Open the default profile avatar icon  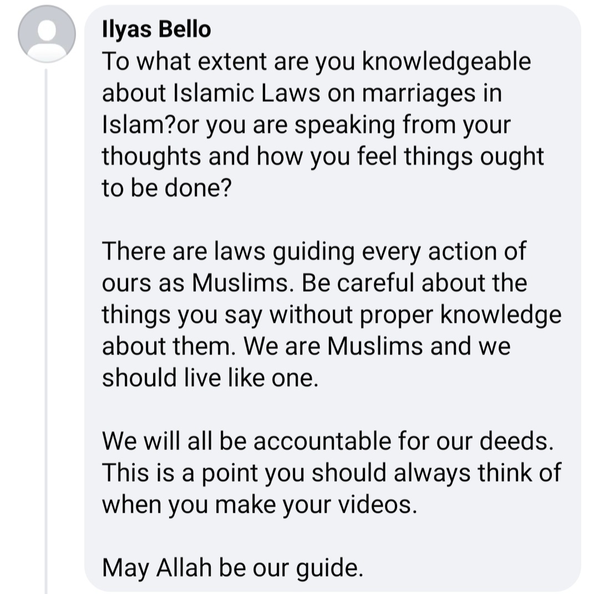(x=47, y=34)
